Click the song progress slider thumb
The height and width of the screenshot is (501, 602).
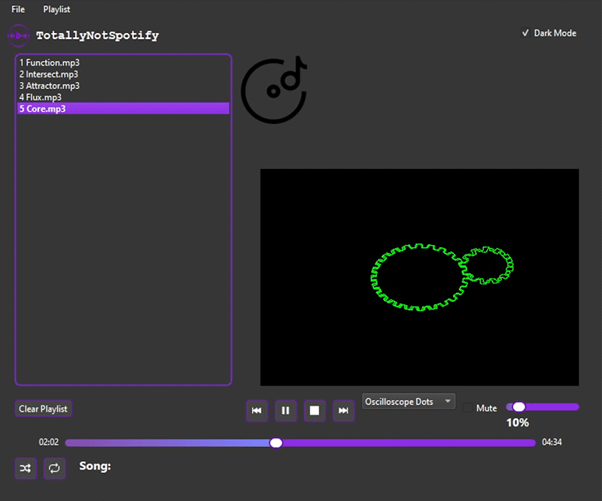[276, 442]
